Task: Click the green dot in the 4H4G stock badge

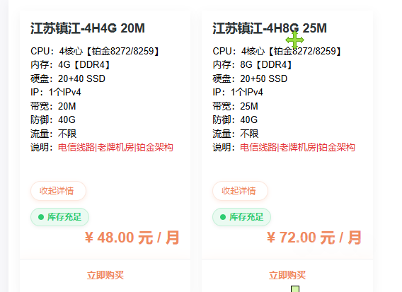Action: click(x=41, y=217)
